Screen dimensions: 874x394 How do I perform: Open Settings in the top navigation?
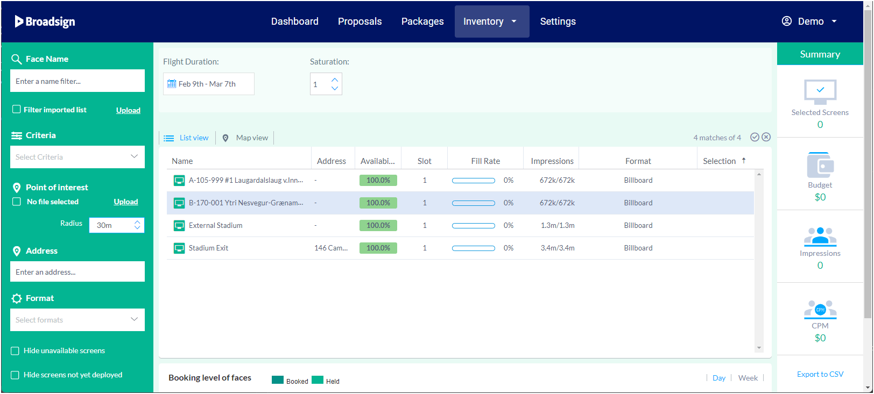coord(558,22)
